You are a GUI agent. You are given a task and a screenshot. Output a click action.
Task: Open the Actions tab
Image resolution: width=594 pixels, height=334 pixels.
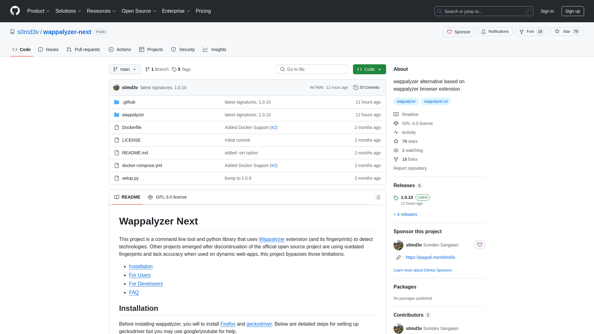120,49
